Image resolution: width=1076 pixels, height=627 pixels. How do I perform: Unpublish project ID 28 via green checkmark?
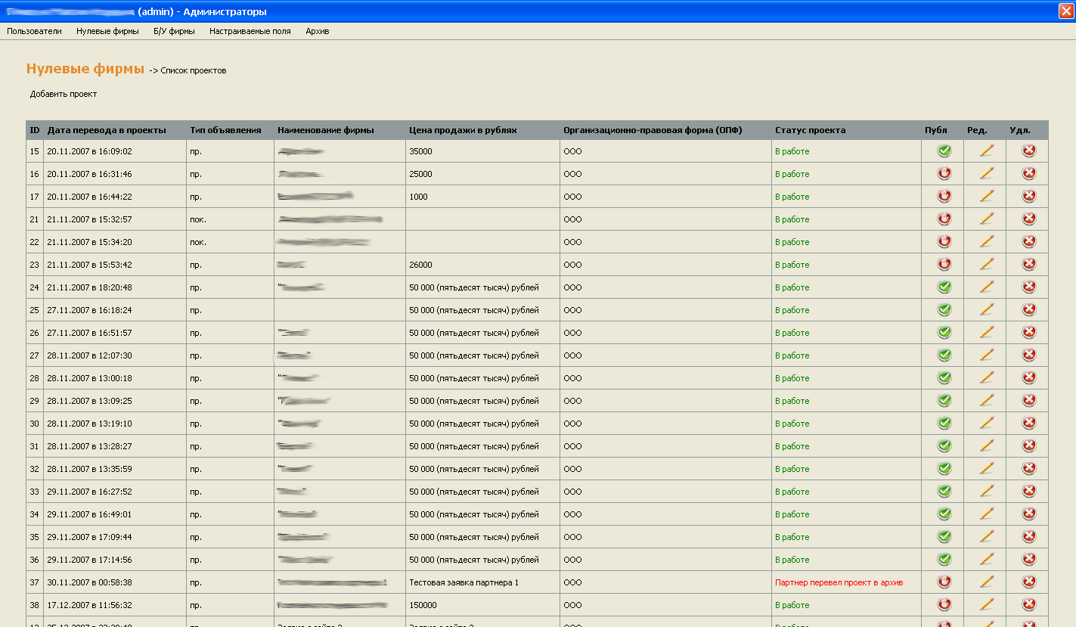click(x=944, y=377)
